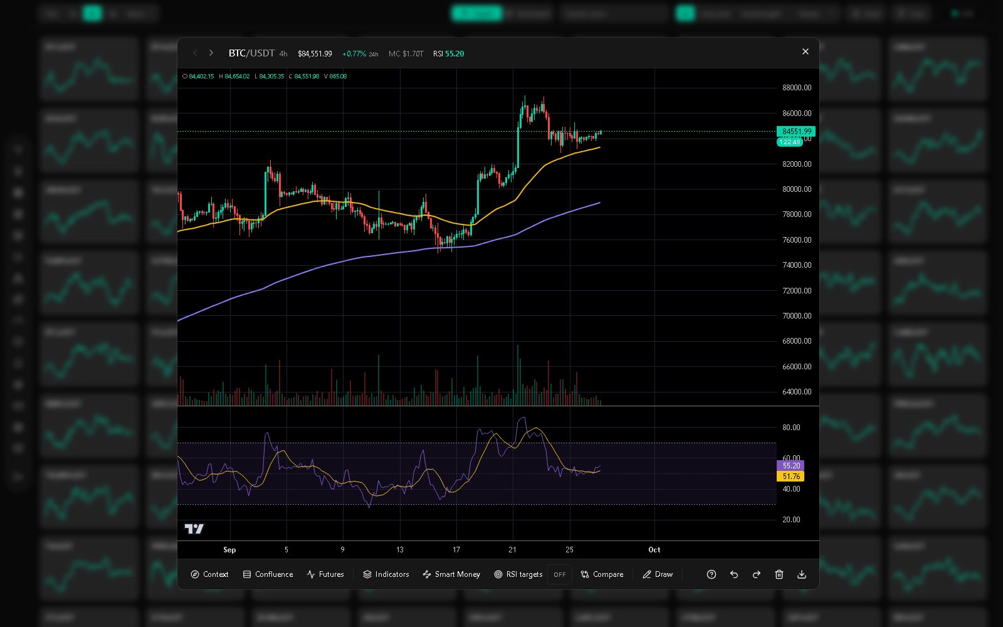
Task: Open the help question-mark icon
Action: [x=712, y=574]
